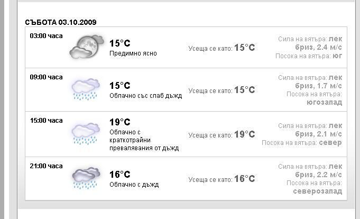Image resolution: width=360 pixels, height=219 pixels.
Task: Click the light rain cloud icon at 09:00
Action: [x=86, y=89]
